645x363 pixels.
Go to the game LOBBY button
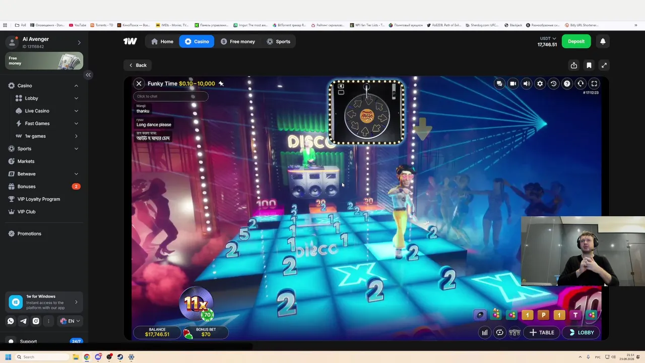(x=582, y=333)
